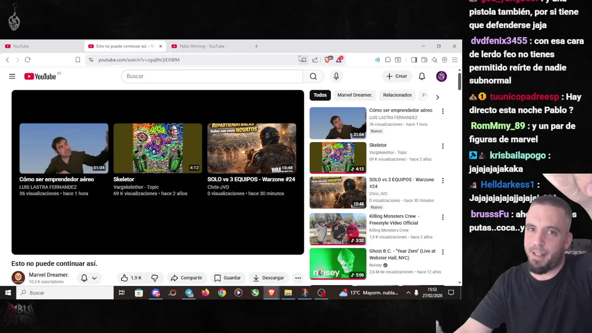
Task: Select the Todos filter chip
Action: [x=320, y=95]
